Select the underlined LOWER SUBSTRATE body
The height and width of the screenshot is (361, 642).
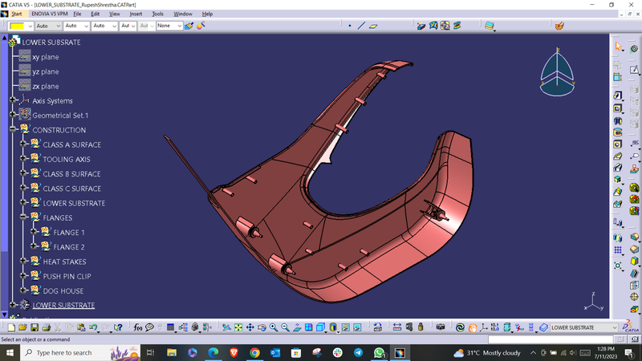pos(63,306)
